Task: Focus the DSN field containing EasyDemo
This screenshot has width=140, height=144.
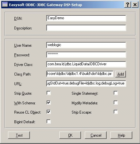Action: point(86,18)
